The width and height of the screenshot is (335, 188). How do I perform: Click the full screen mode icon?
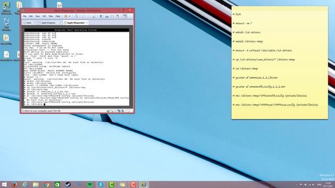coord(112,16)
